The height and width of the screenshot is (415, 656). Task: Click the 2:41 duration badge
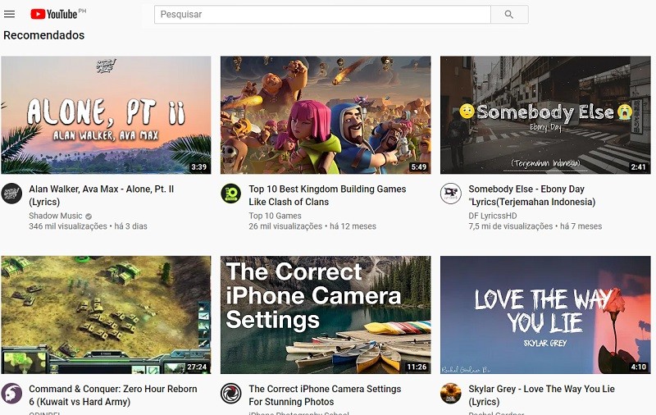pyautogui.click(x=639, y=167)
